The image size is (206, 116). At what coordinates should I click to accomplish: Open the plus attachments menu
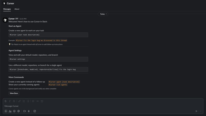tap(6, 111)
